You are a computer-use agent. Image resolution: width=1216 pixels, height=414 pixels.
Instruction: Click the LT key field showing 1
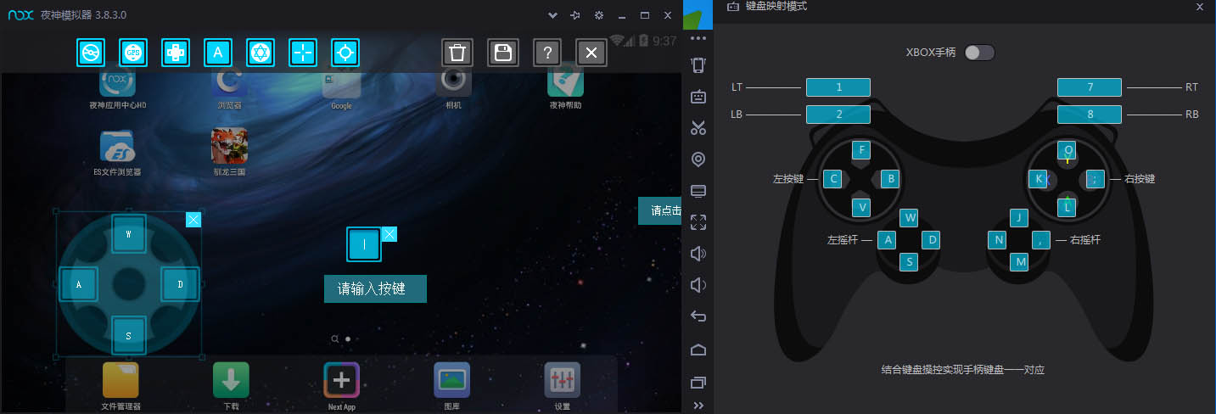pyautogui.click(x=838, y=87)
